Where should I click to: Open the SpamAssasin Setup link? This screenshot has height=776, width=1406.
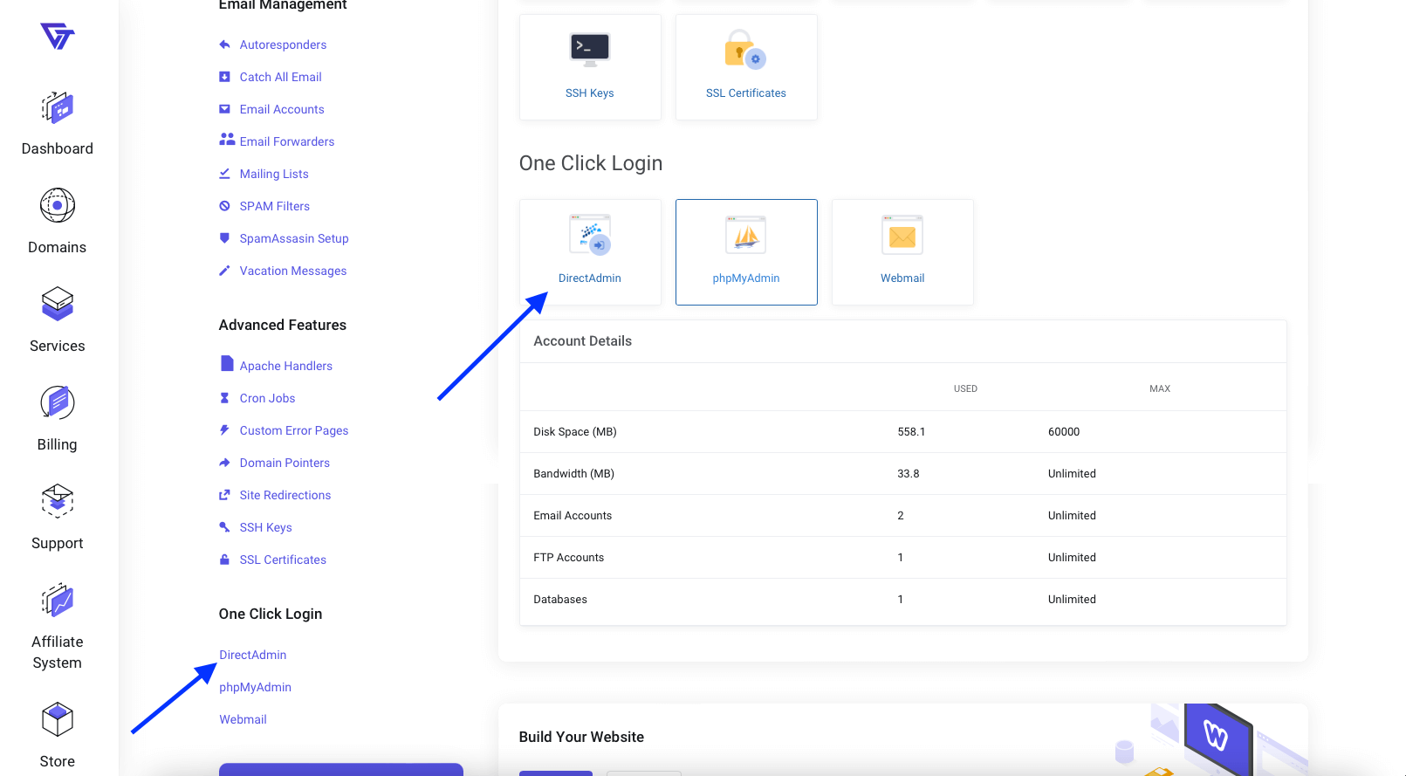tap(294, 238)
